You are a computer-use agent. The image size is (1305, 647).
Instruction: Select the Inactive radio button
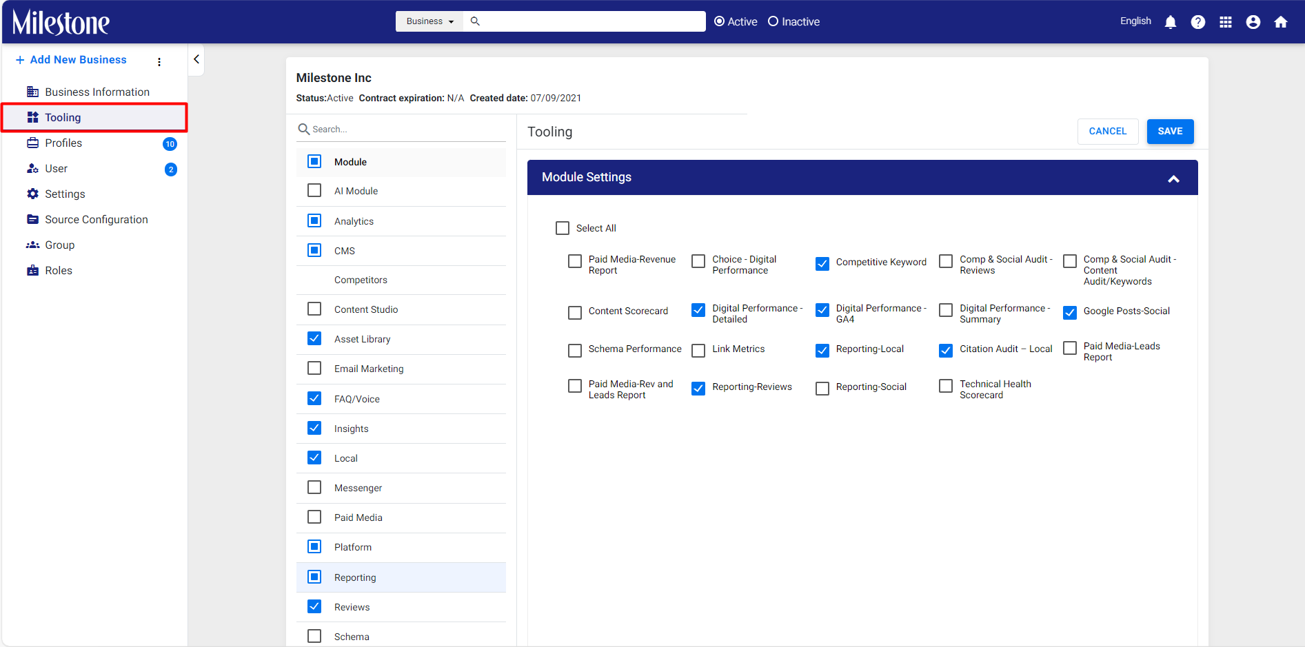pos(773,21)
